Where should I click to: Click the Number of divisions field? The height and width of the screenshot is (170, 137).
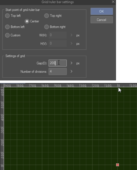pyautogui.click(x=58, y=71)
